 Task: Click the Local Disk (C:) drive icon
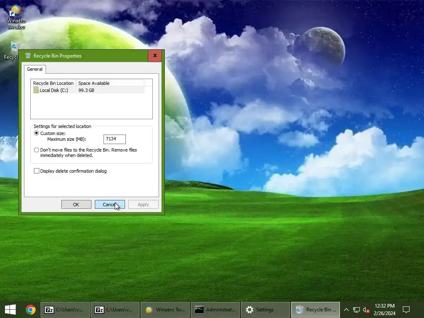(36, 90)
